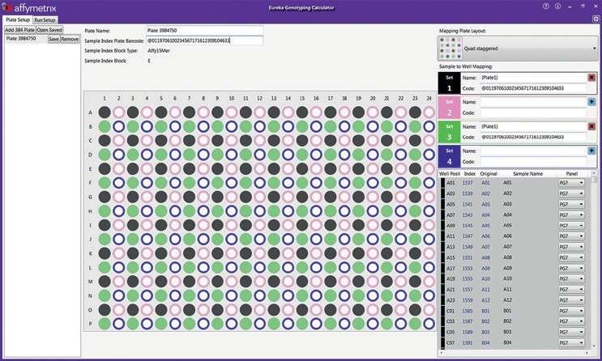Open Panel dropdown for well C01
The image size is (602, 361).
coord(571,311)
